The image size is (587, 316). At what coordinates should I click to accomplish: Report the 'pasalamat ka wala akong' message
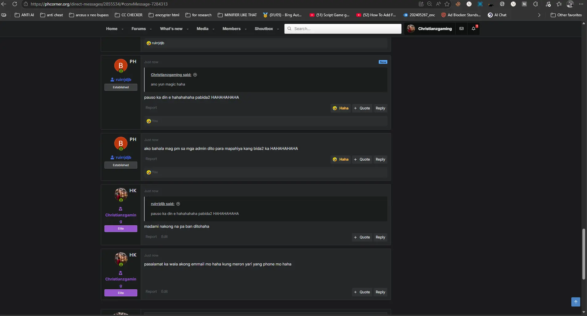pyautogui.click(x=151, y=291)
